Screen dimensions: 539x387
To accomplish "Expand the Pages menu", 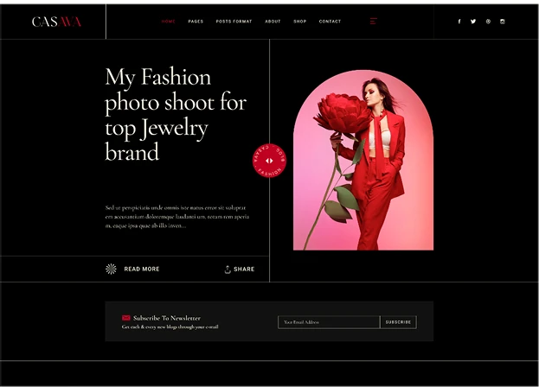I will (x=196, y=22).
